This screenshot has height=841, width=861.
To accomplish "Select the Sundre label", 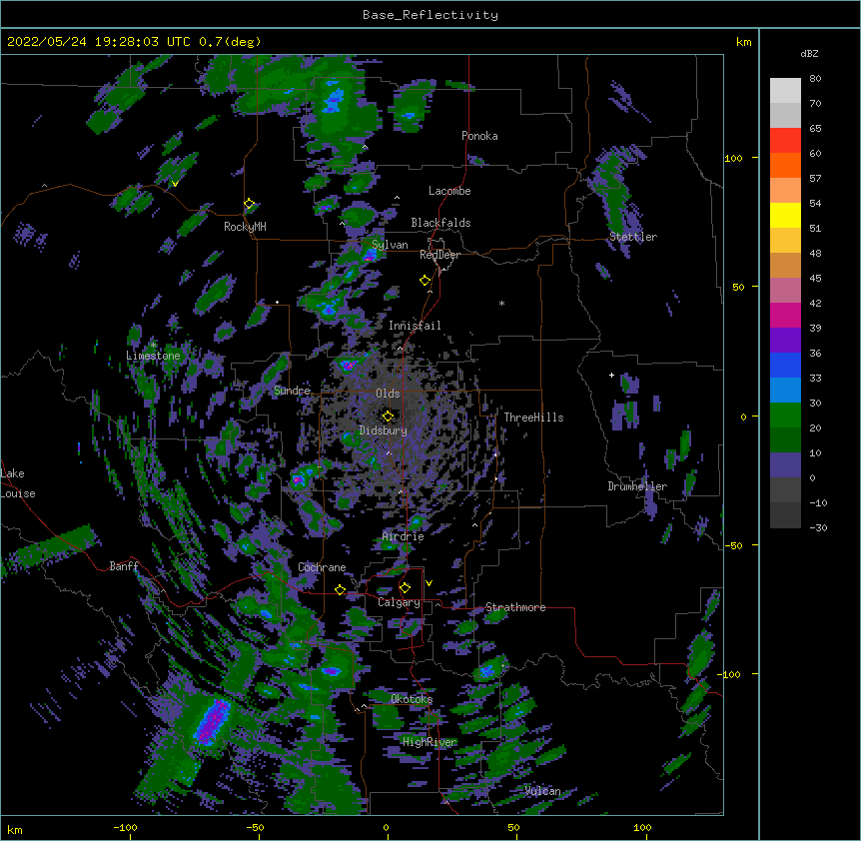I will [292, 391].
